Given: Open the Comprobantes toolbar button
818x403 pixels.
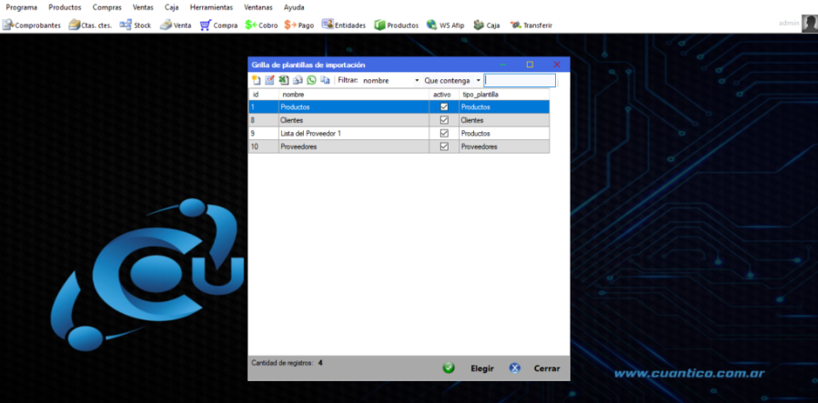Looking at the screenshot, I should (x=32, y=25).
